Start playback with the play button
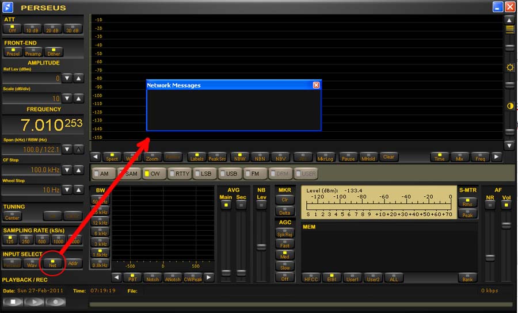Screen dimensions: 518x313 (x=34, y=301)
